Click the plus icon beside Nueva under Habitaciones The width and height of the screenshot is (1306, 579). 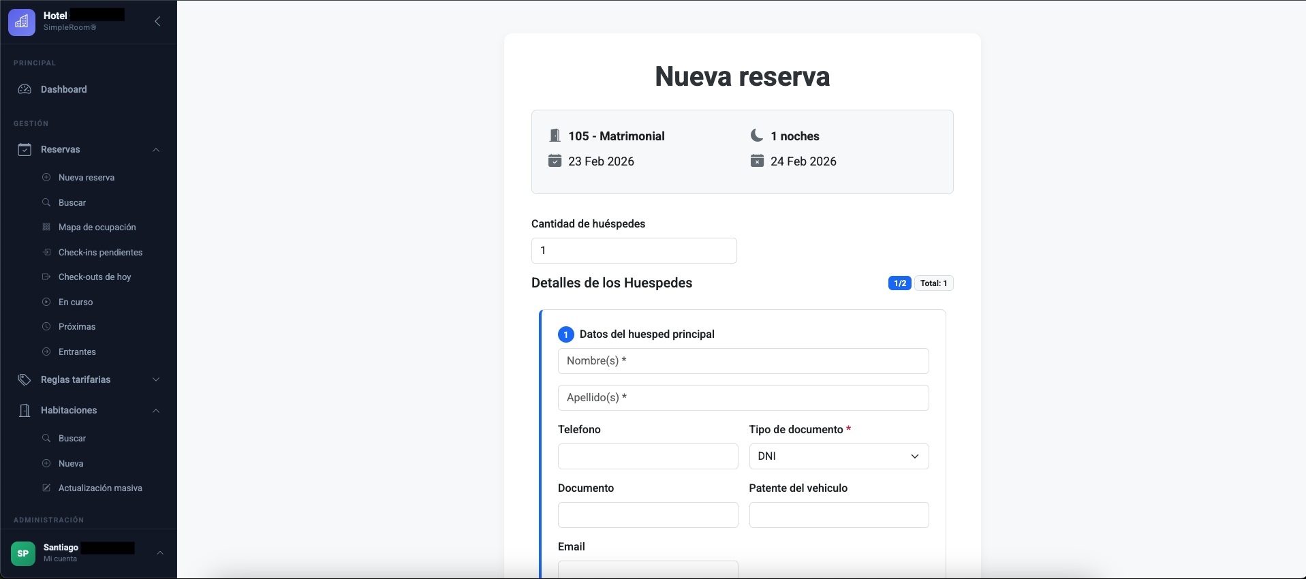tap(46, 463)
